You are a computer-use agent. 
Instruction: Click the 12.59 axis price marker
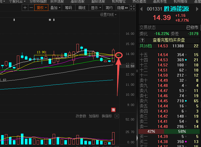click(130, 66)
